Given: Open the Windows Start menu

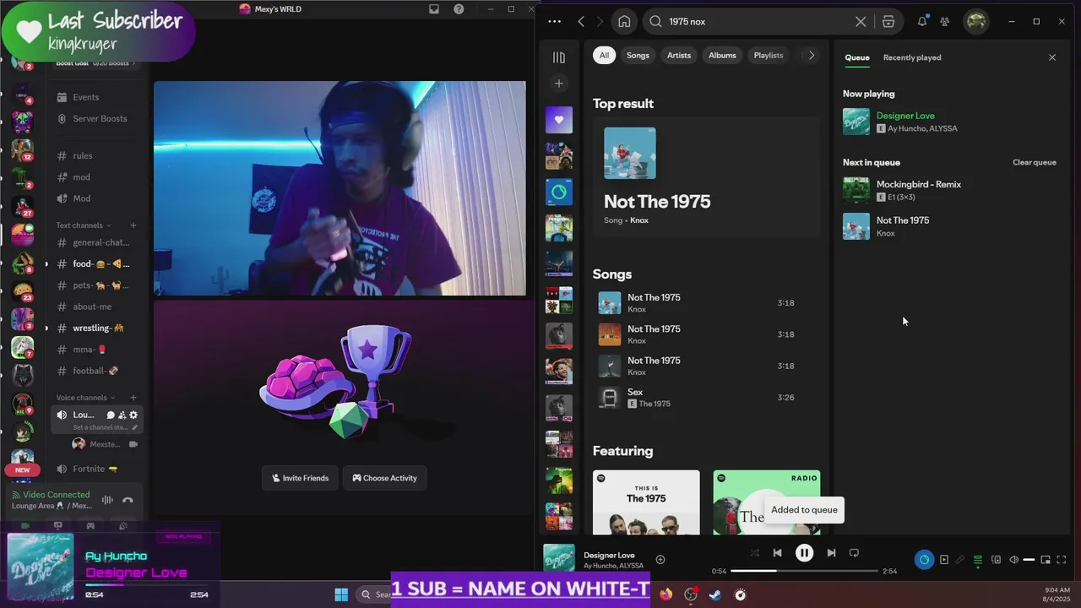Looking at the screenshot, I should click(341, 594).
